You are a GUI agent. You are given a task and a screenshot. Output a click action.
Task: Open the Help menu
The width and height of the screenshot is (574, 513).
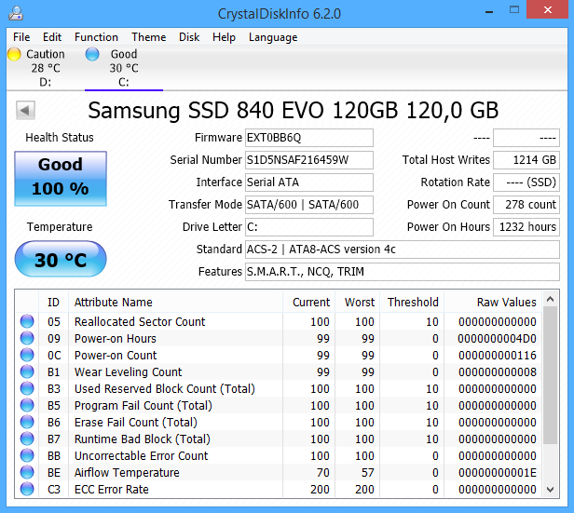click(224, 37)
